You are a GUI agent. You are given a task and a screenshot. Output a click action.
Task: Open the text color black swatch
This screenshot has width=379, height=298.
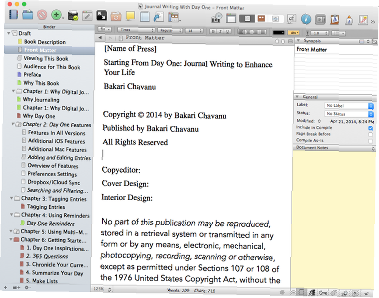click(x=279, y=32)
